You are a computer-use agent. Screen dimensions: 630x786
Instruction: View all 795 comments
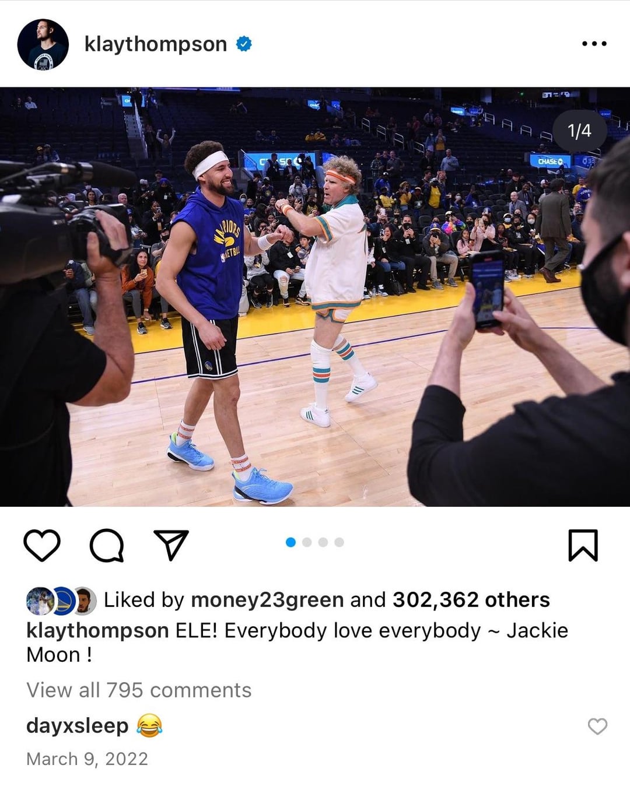[139, 690]
